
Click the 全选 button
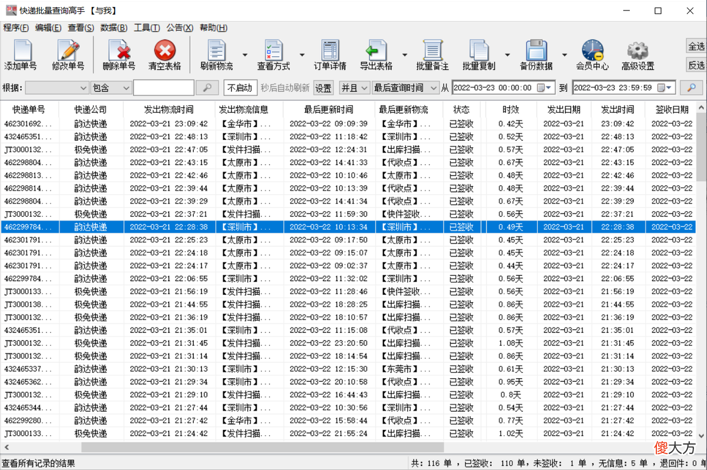click(x=696, y=46)
